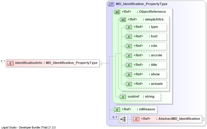Select the AbstractMD_Identification element reference
Screen dimensions: 207x129
point(167,119)
